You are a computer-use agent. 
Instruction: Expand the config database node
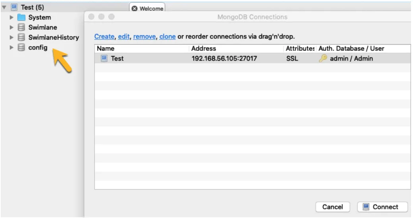pos(12,48)
